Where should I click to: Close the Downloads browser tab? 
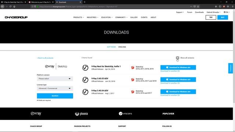[80, 2]
